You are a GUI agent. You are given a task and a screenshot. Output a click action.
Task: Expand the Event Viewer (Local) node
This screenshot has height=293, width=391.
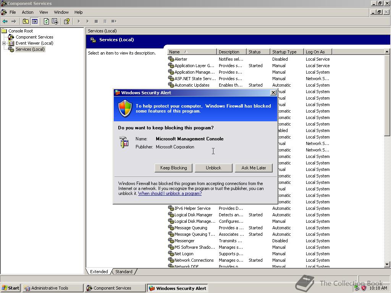click(x=4, y=43)
